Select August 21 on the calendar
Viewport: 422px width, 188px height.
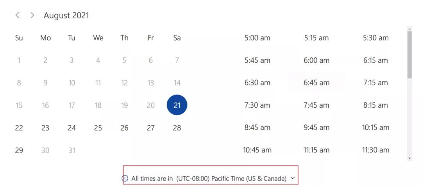click(177, 105)
